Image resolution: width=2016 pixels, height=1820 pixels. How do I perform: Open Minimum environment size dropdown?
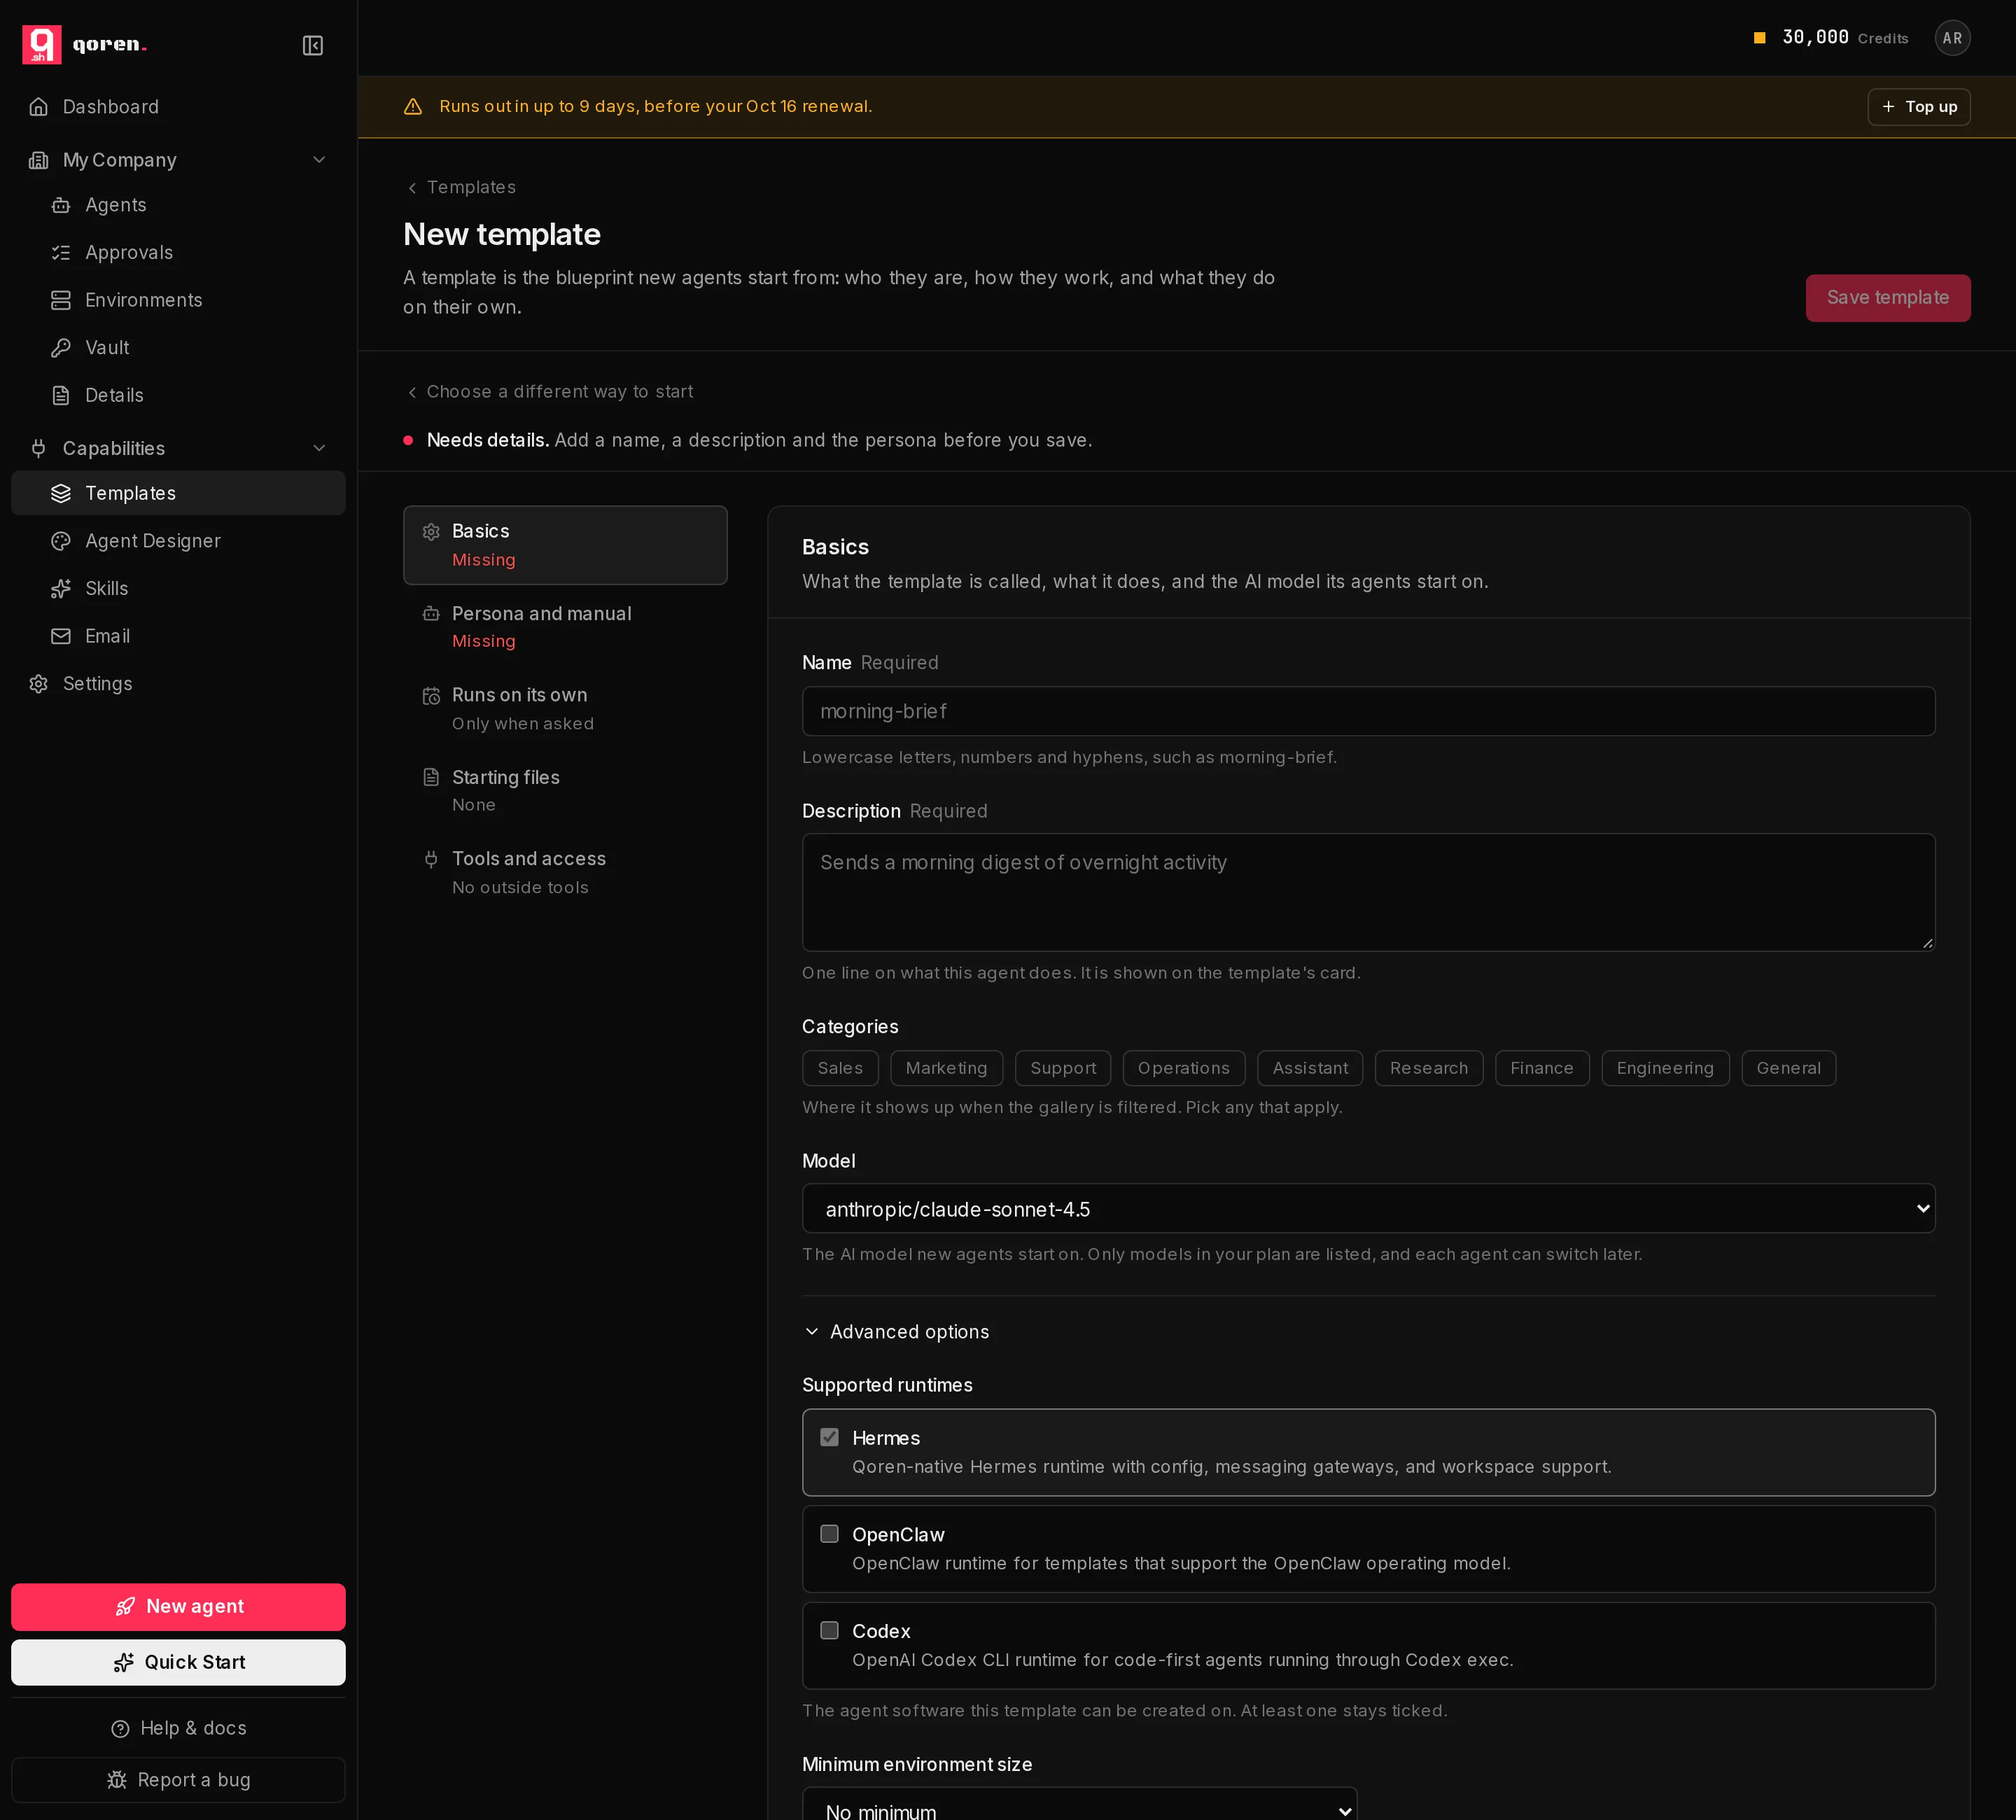(1079, 1805)
